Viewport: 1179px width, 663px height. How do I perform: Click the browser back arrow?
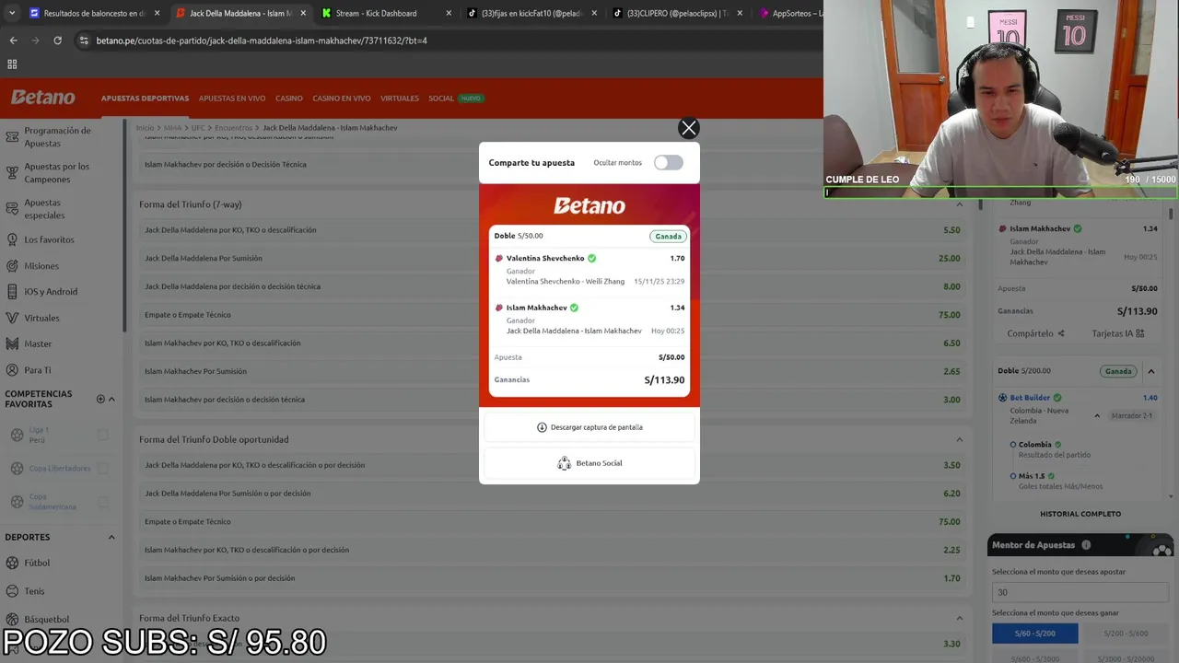click(13, 41)
